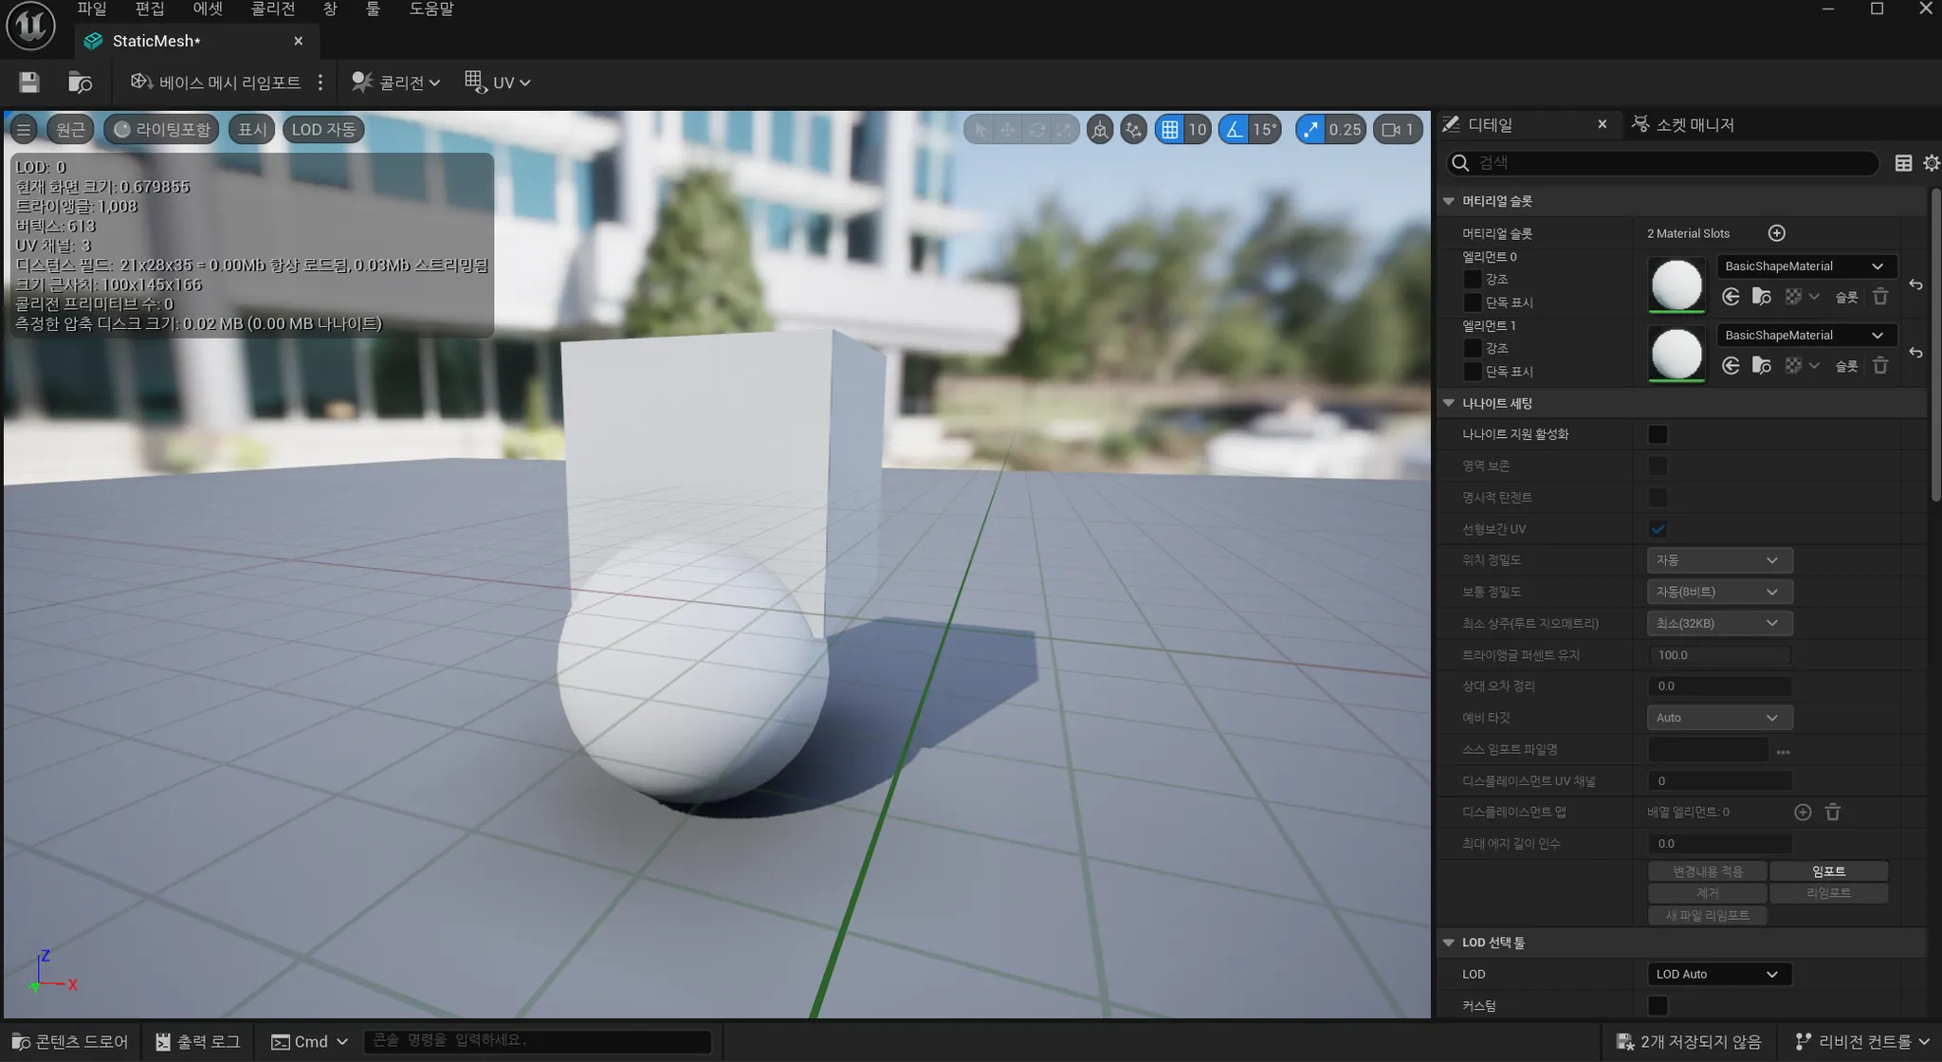Click the viewport hamburger options icon

[x=24, y=130]
